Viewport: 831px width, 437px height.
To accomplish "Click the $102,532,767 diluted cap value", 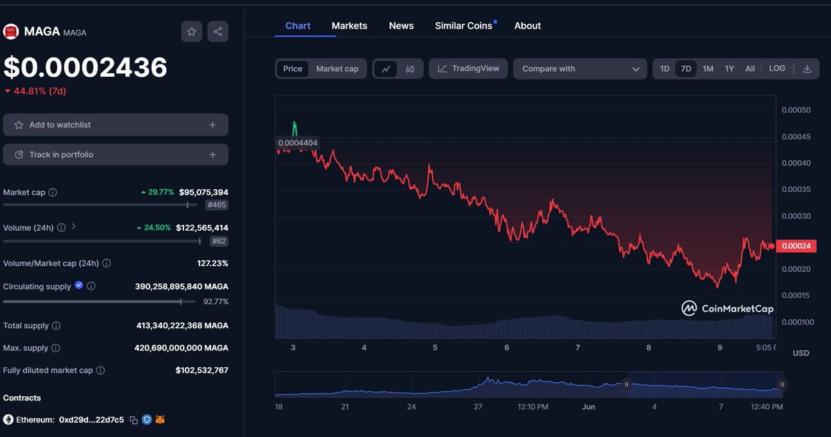I will (x=202, y=371).
